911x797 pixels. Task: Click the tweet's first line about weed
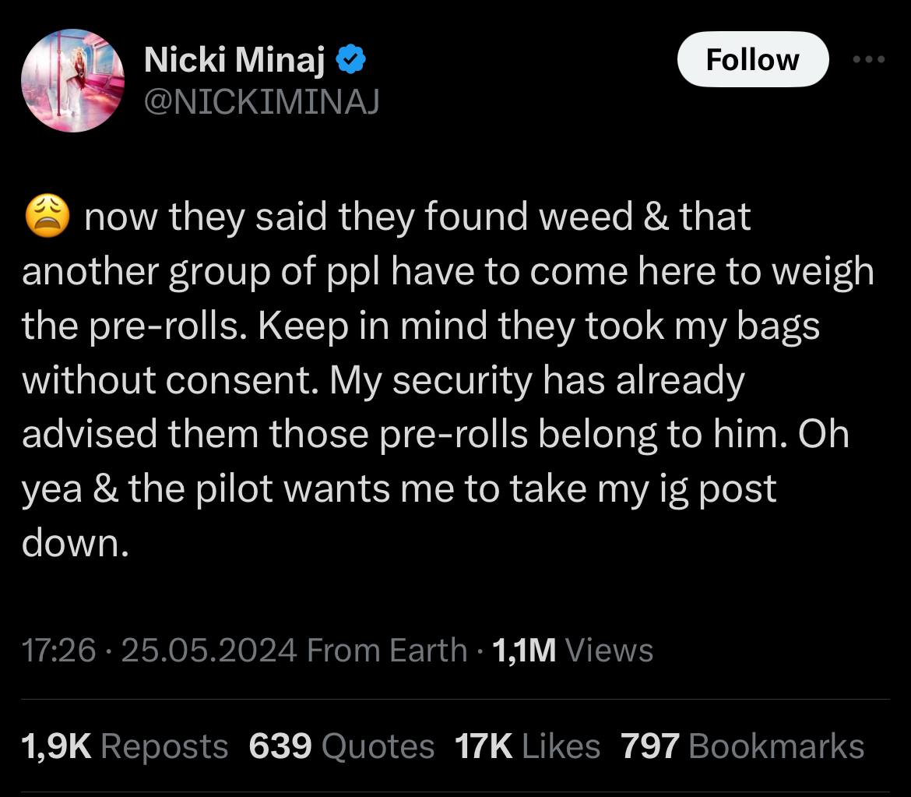point(417,217)
